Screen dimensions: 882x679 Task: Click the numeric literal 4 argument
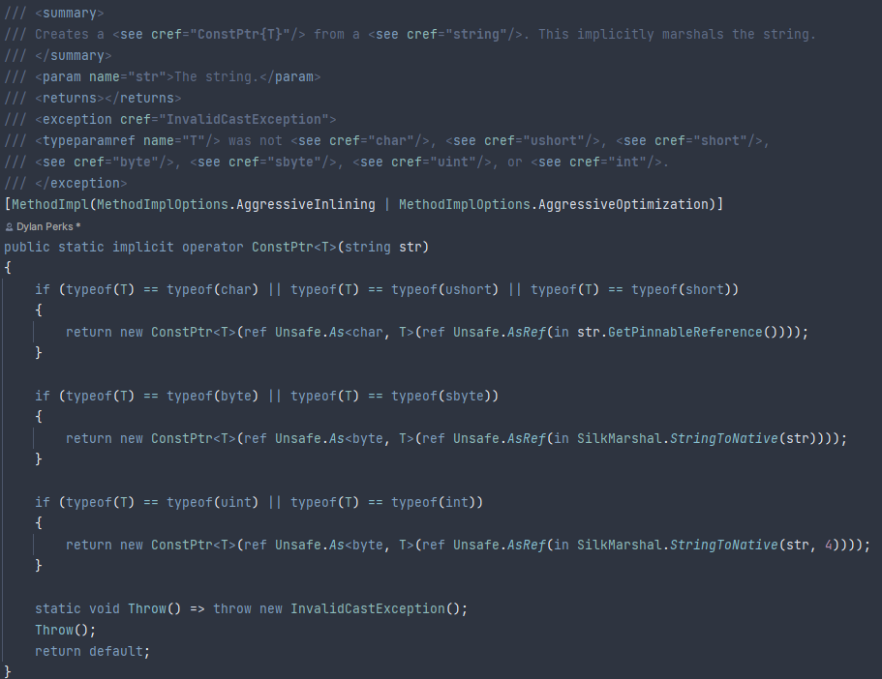[829, 545]
